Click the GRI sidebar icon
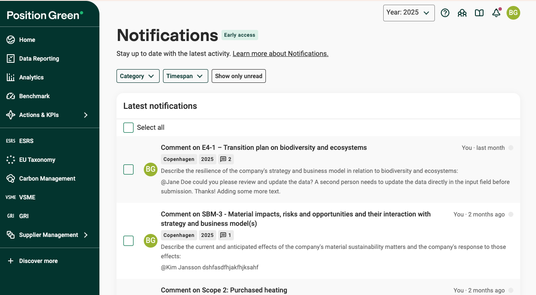The height and width of the screenshot is (295, 536). [x=11, y=216]
